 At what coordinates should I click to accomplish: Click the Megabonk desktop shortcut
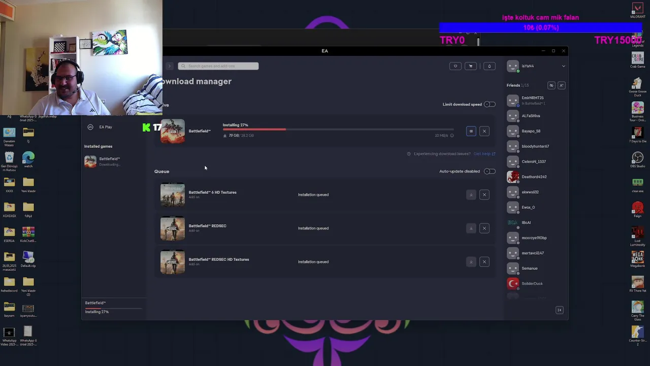(x=638, y=259)
